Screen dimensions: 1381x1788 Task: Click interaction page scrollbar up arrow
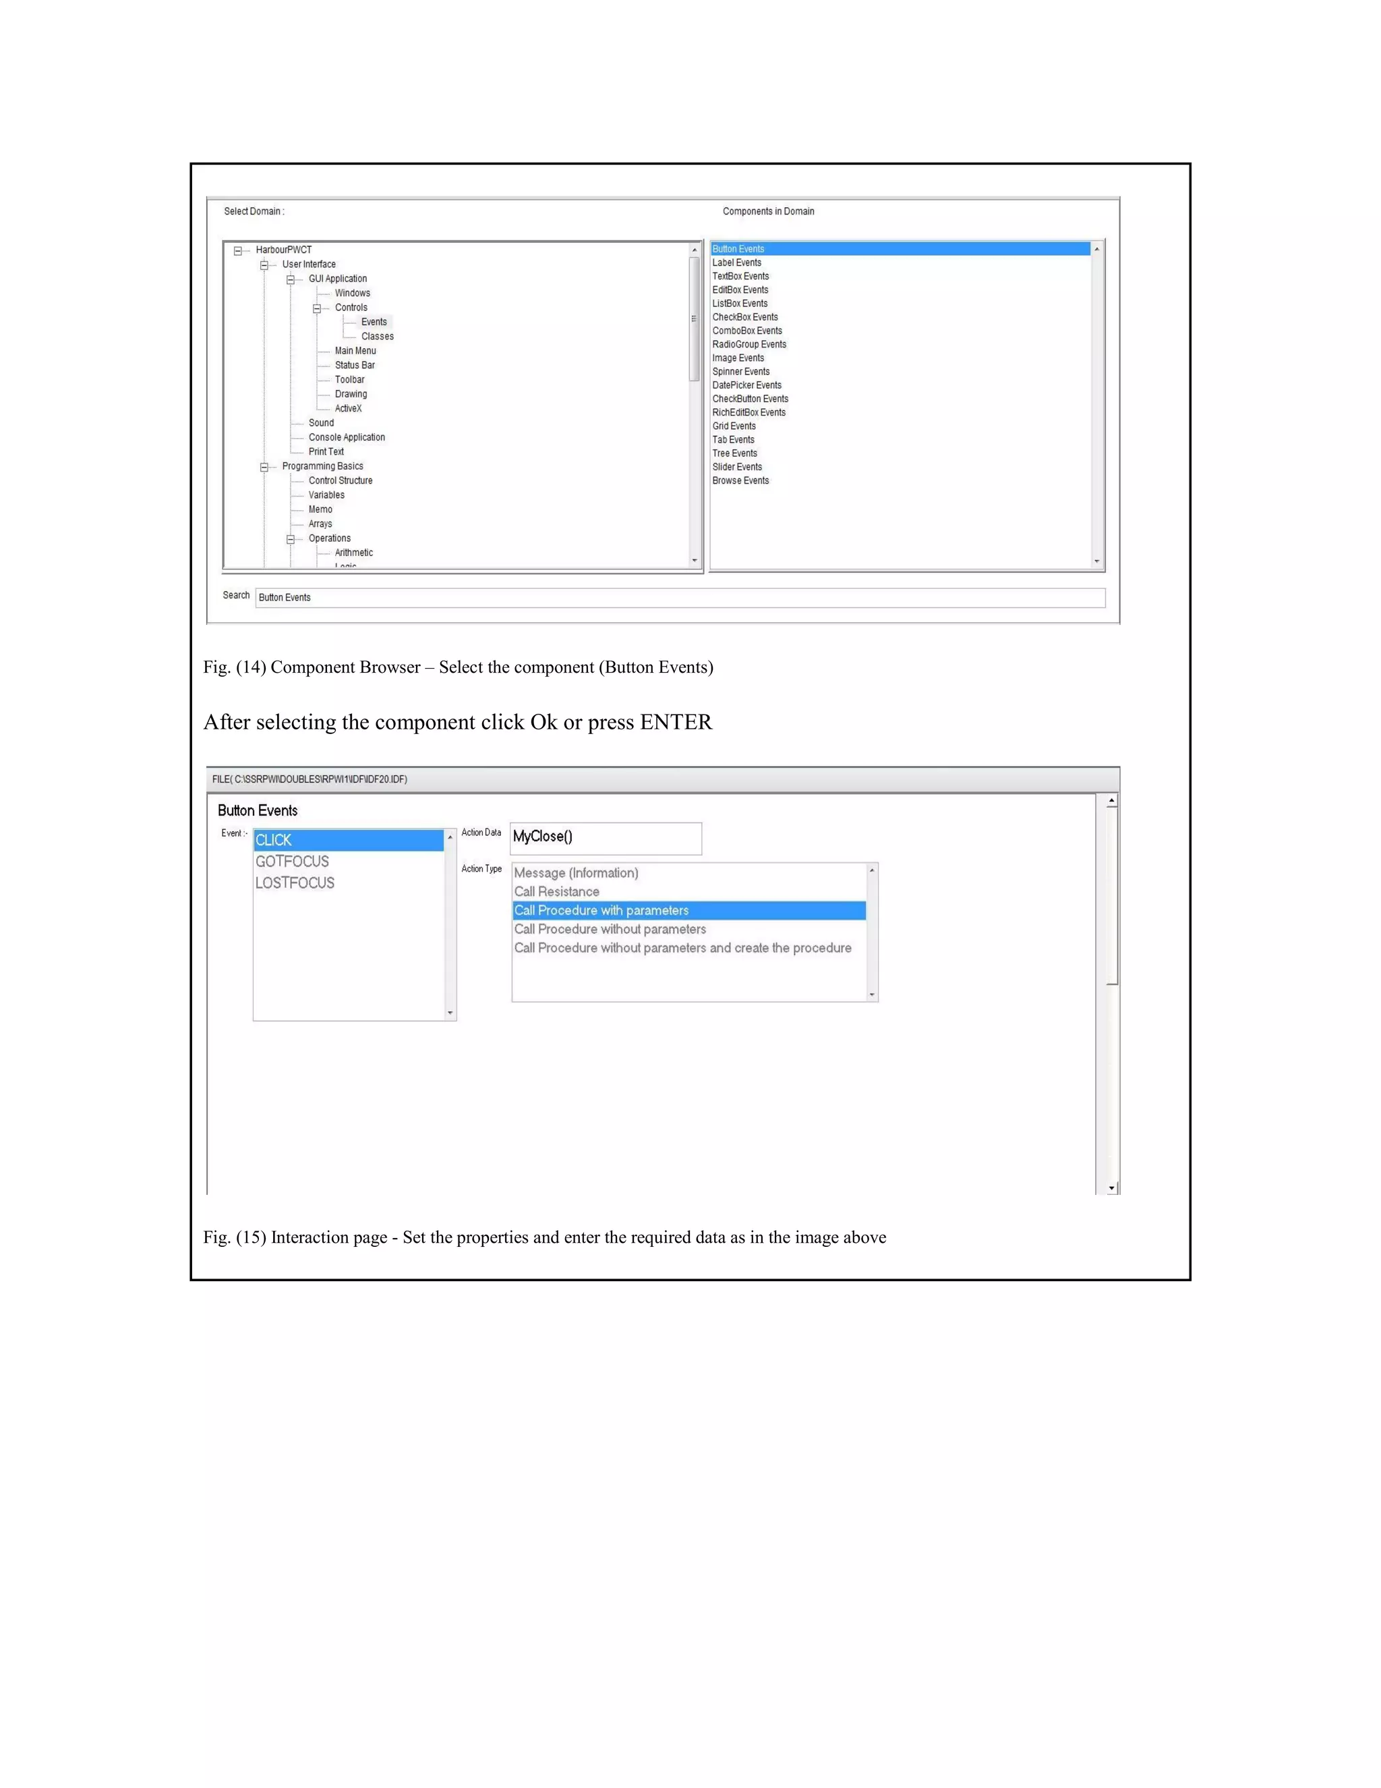point(1112,801)
